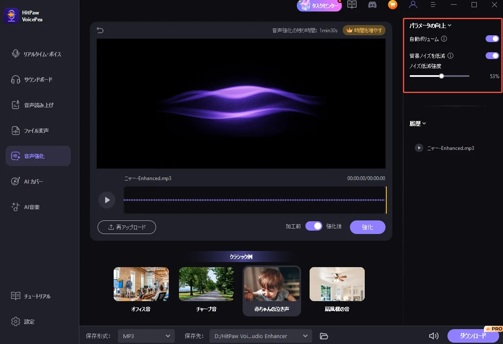Click the speaker volume icon
Viewport: 503px width, 344px height.
(x=433, y=336)
